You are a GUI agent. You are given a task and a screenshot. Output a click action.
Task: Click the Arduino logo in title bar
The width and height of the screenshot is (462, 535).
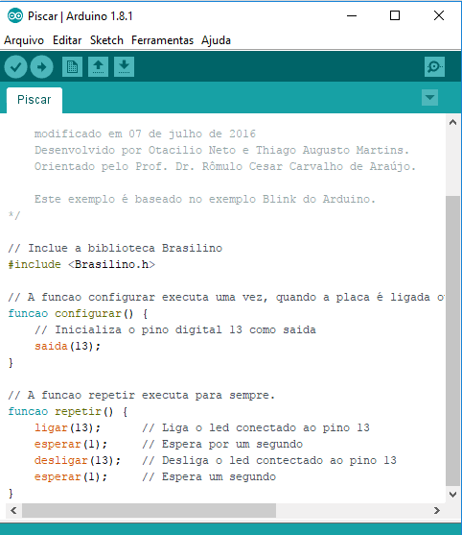15,15
